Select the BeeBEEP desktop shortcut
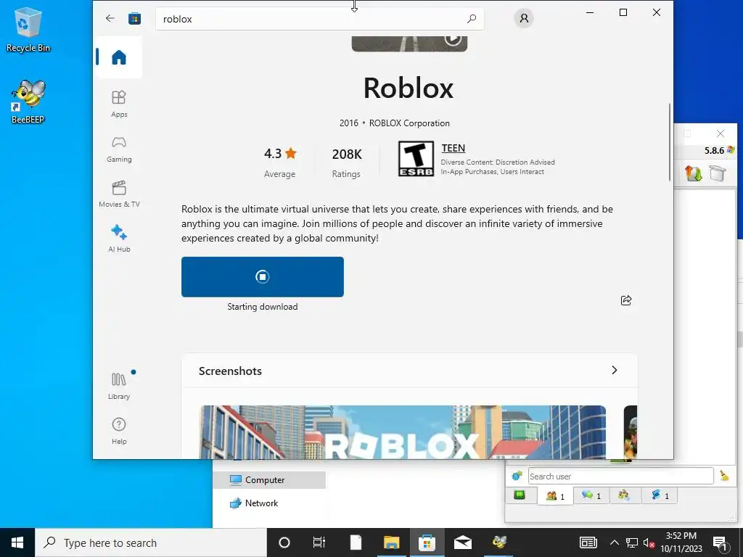The height and width of the screenshot is (557, 743). (x=28, y=102)
